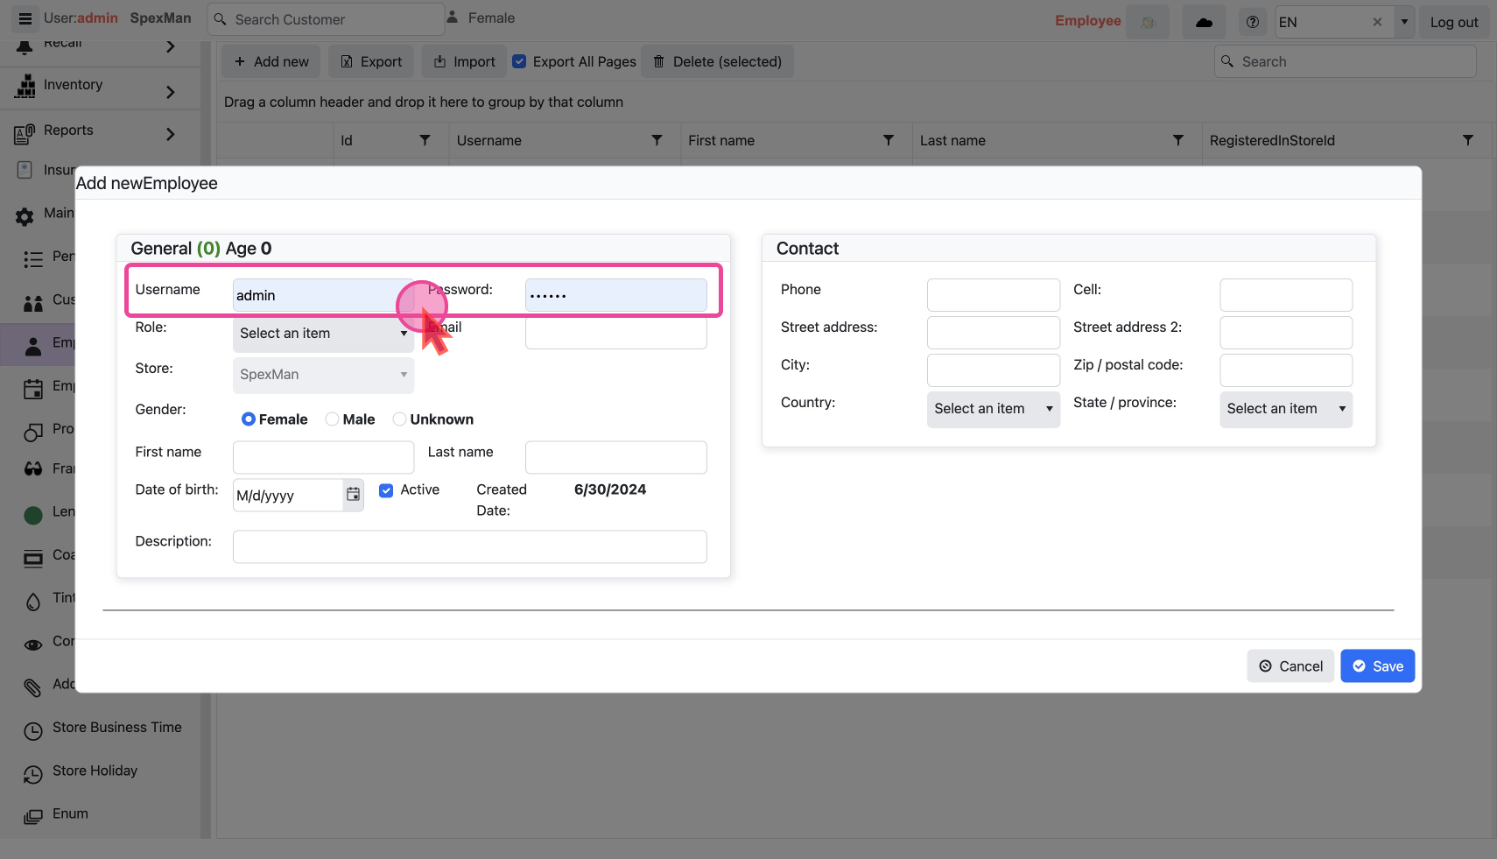
Task: Click the Last name column filter icon
Action: [x=1178, y=140]
